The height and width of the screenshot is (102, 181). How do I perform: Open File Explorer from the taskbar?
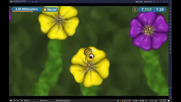tap(22, 101)
